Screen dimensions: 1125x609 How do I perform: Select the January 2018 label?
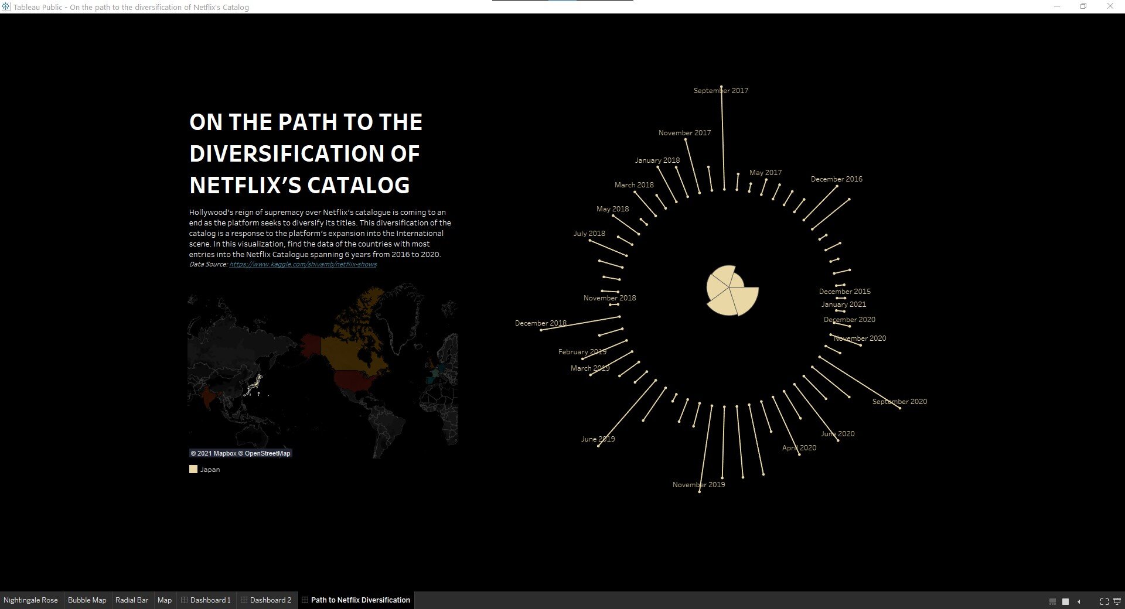tap(657, 160)
